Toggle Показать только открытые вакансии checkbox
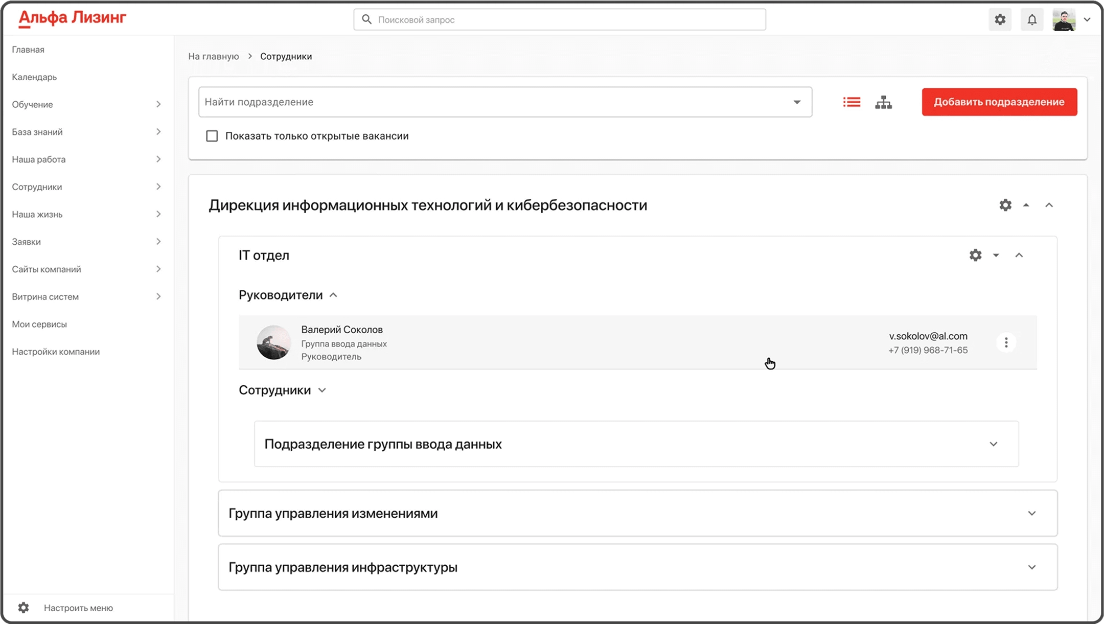This screenshot has width=1104, height=624. tap(212, 136)
